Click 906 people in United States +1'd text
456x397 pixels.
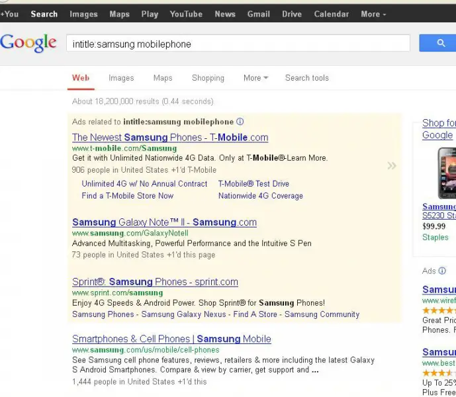tap(144, 170)
